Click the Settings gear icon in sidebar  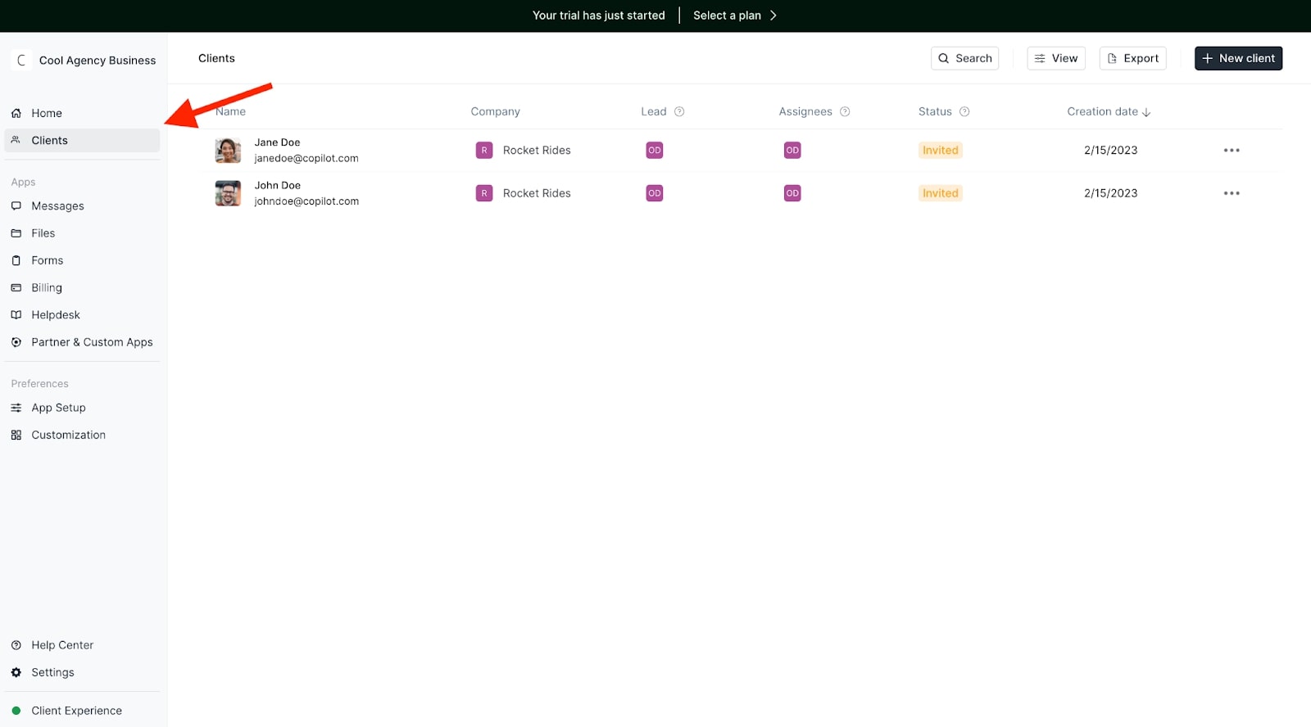(16, 672)
